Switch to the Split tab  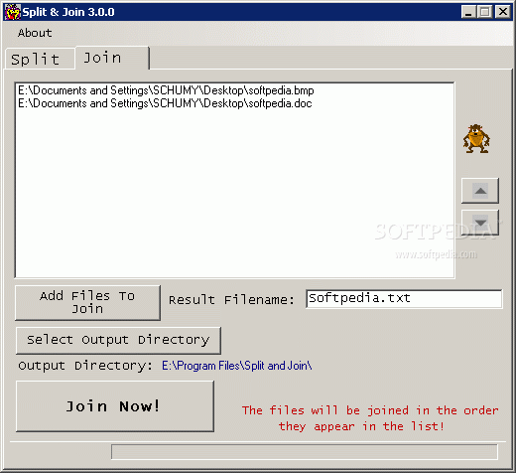[40, 60]
